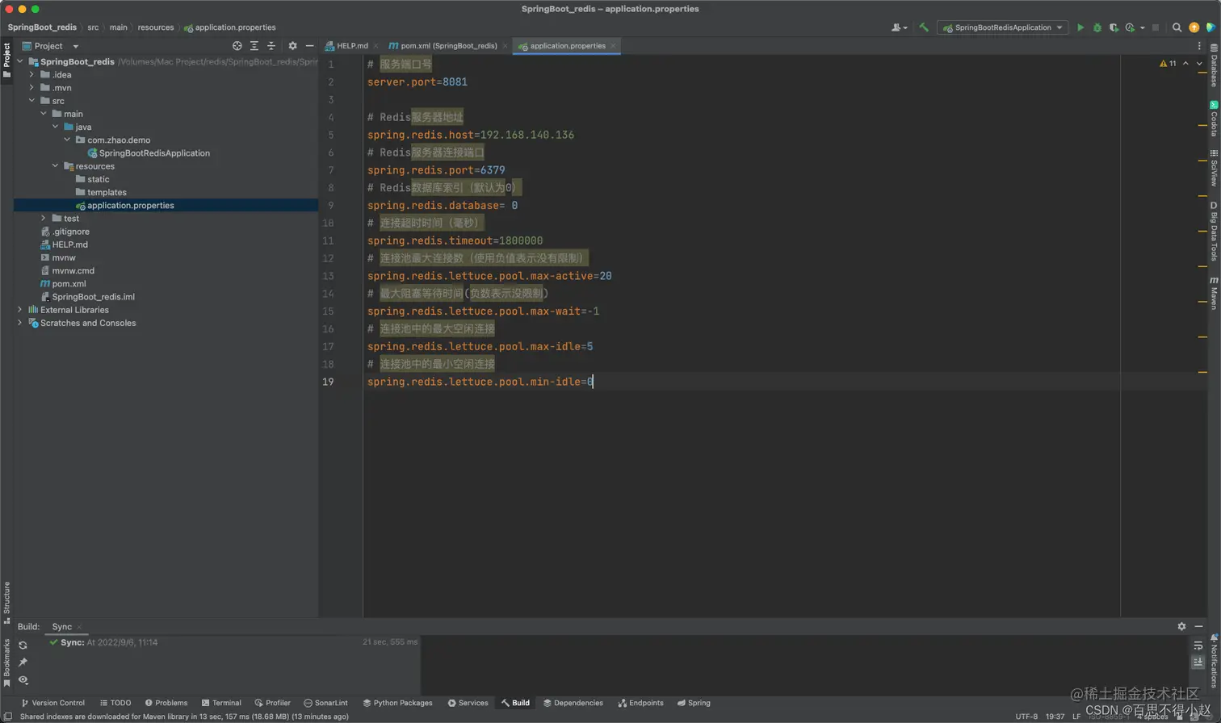The image size is (1221, 723).
Task: Open the Problems tool window tab
Action: pos(166,703)
